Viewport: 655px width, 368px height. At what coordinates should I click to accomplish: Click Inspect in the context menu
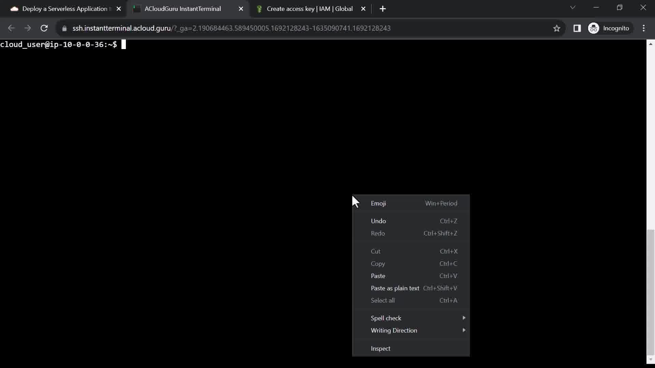click(380, 348)
